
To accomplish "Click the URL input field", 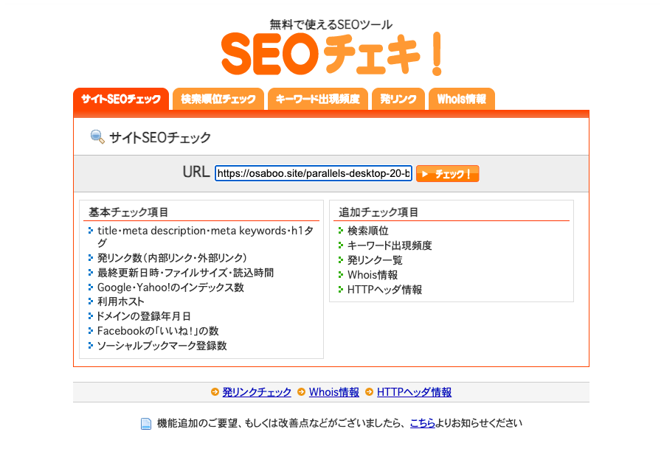I will click(x=314, y=173).
